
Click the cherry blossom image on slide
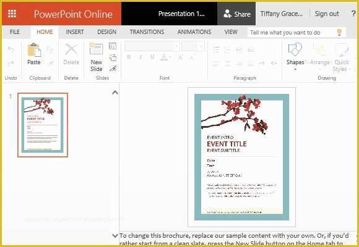pos(235,114)
